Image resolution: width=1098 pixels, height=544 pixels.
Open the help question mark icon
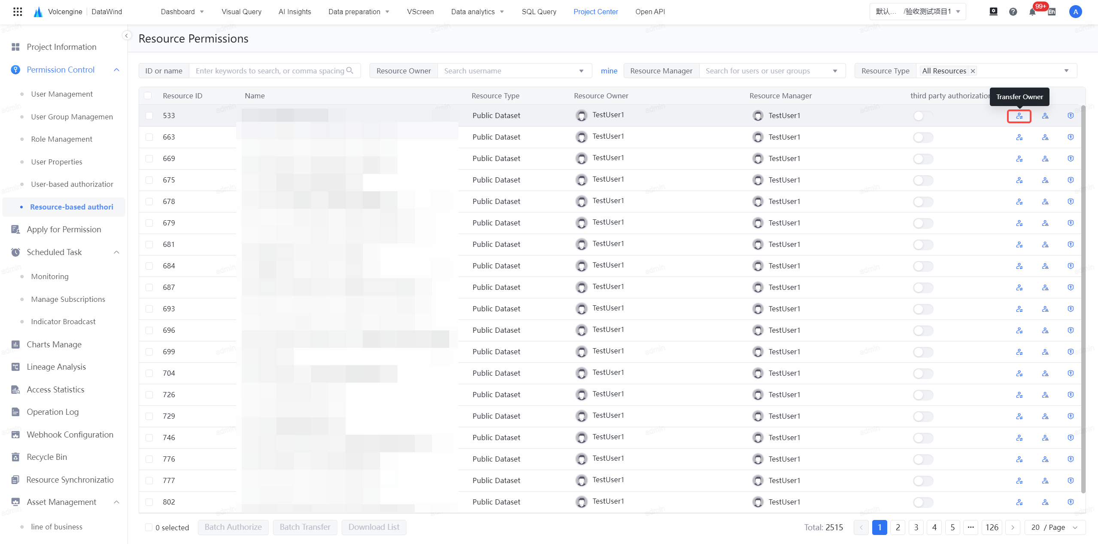(x=1013, y=12)
